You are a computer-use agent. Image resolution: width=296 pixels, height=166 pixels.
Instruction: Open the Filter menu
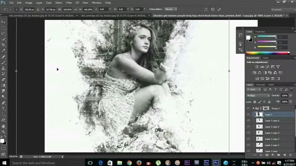69,3
